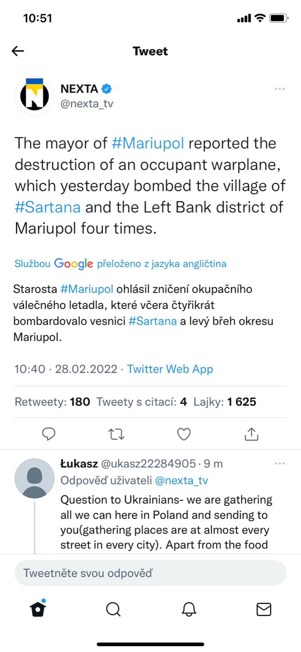
Task: Open Twitter Web App source link
Action: pos(170,369)
